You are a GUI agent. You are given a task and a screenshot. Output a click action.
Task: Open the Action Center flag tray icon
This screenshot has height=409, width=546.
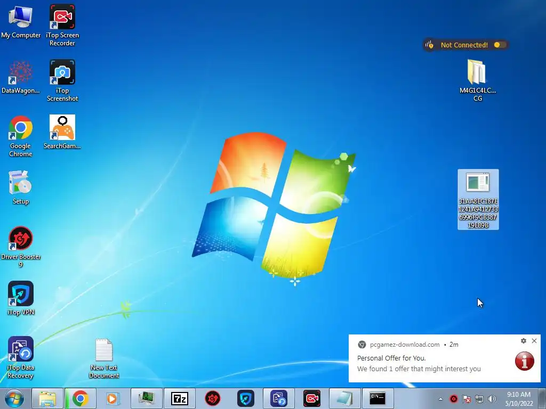click(466, 399)
